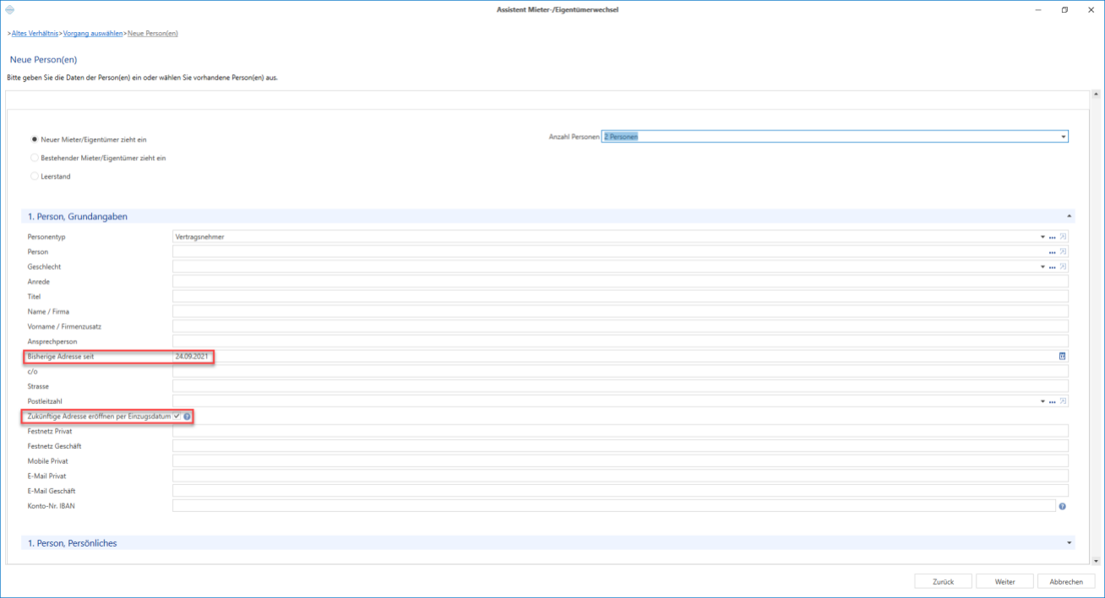Focus the Vorname / Firmenzusatz field
This screenshot has width=1105, height=598.
(620, 326)
